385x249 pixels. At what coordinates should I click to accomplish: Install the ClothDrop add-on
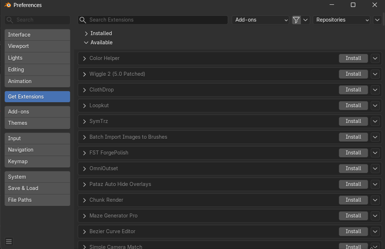pos(353,90)
